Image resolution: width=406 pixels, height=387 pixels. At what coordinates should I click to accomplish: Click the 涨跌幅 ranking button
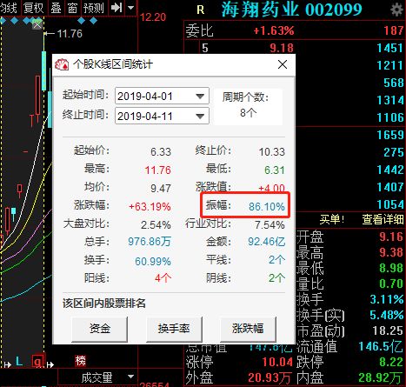248,329
